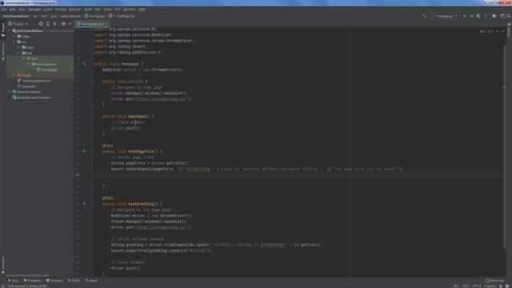Select pom.xml in project tree
Viewport: 512px width, 288px height.
point(26,86)
